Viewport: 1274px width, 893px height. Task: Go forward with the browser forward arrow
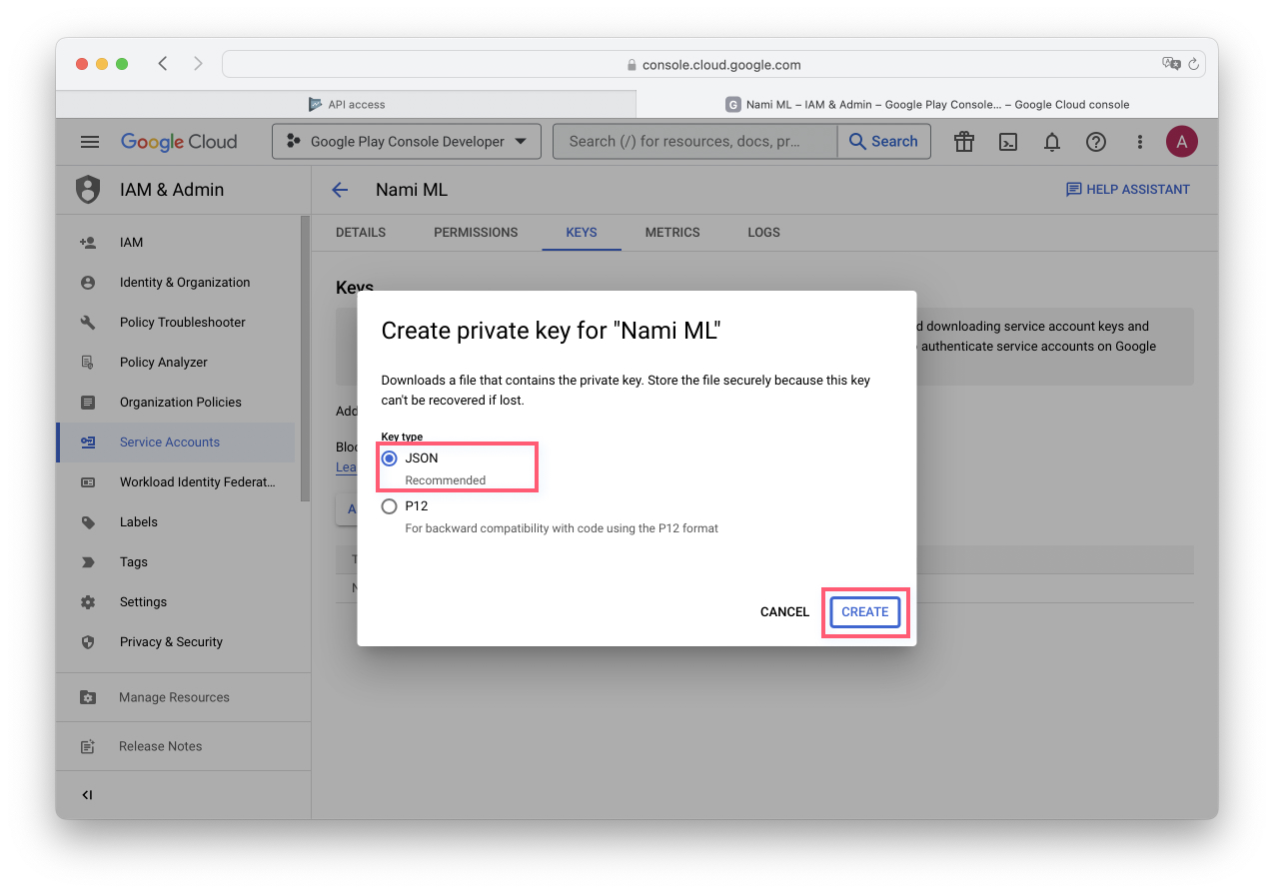[198, 64]
